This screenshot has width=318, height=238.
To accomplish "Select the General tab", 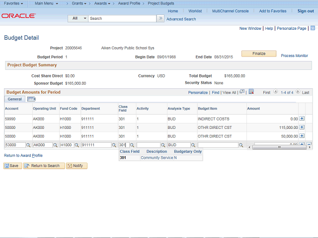I will pos(15,99).
